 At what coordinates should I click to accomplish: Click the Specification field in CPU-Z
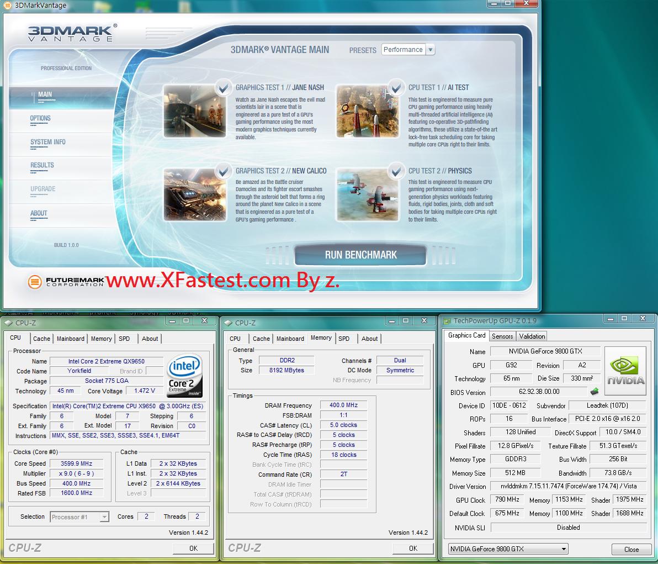128,406
